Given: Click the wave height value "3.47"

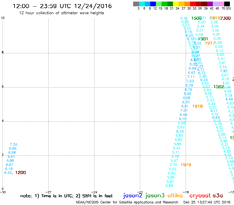Looking at the screenshot, I should click(x=225, y=75).
